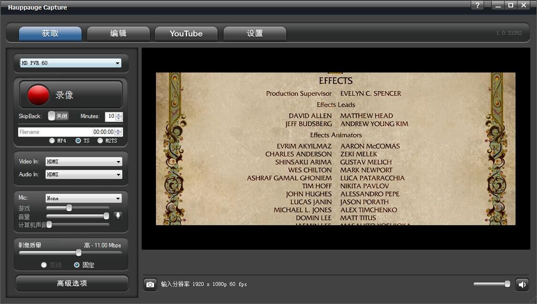Adjust the 影像质量 quality slider

click(x=71, y=253)
